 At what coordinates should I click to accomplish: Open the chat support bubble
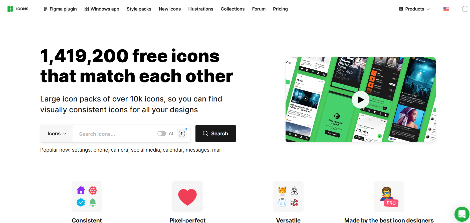[462, 214]
